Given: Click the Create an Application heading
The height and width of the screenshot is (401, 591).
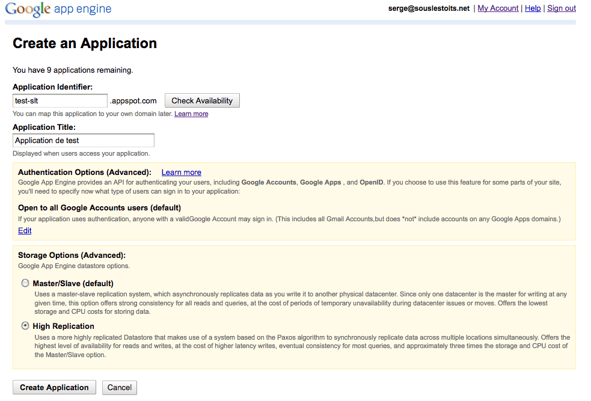Looking at the screenshot, I should click(x=85, y=43).
